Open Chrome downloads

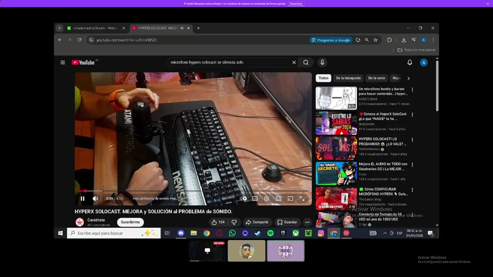(404, 40)
